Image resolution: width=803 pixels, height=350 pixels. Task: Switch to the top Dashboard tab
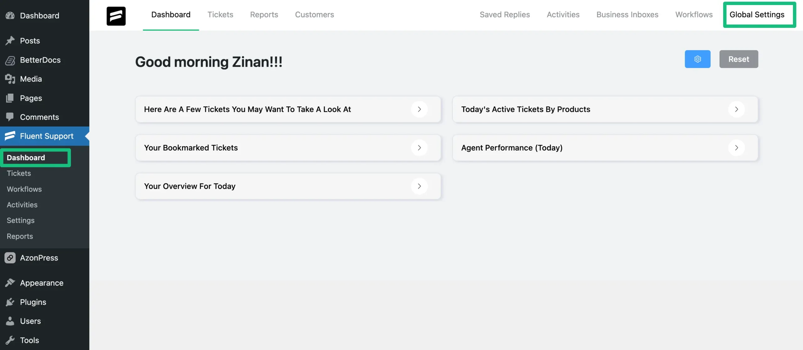click(171, 15)
